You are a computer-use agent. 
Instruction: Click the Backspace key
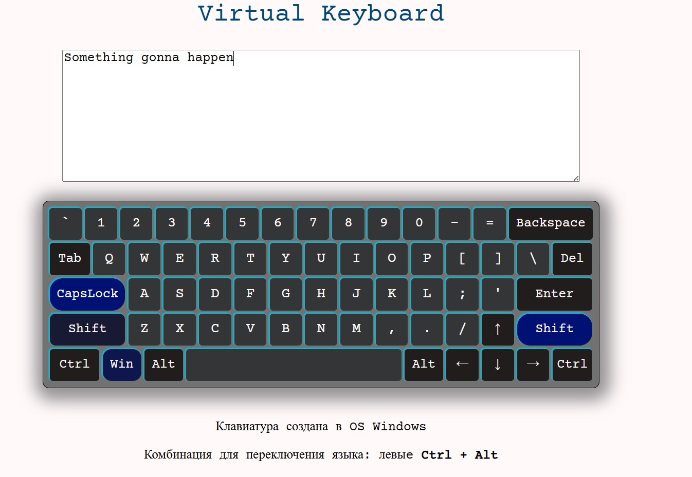coord(551,223)
